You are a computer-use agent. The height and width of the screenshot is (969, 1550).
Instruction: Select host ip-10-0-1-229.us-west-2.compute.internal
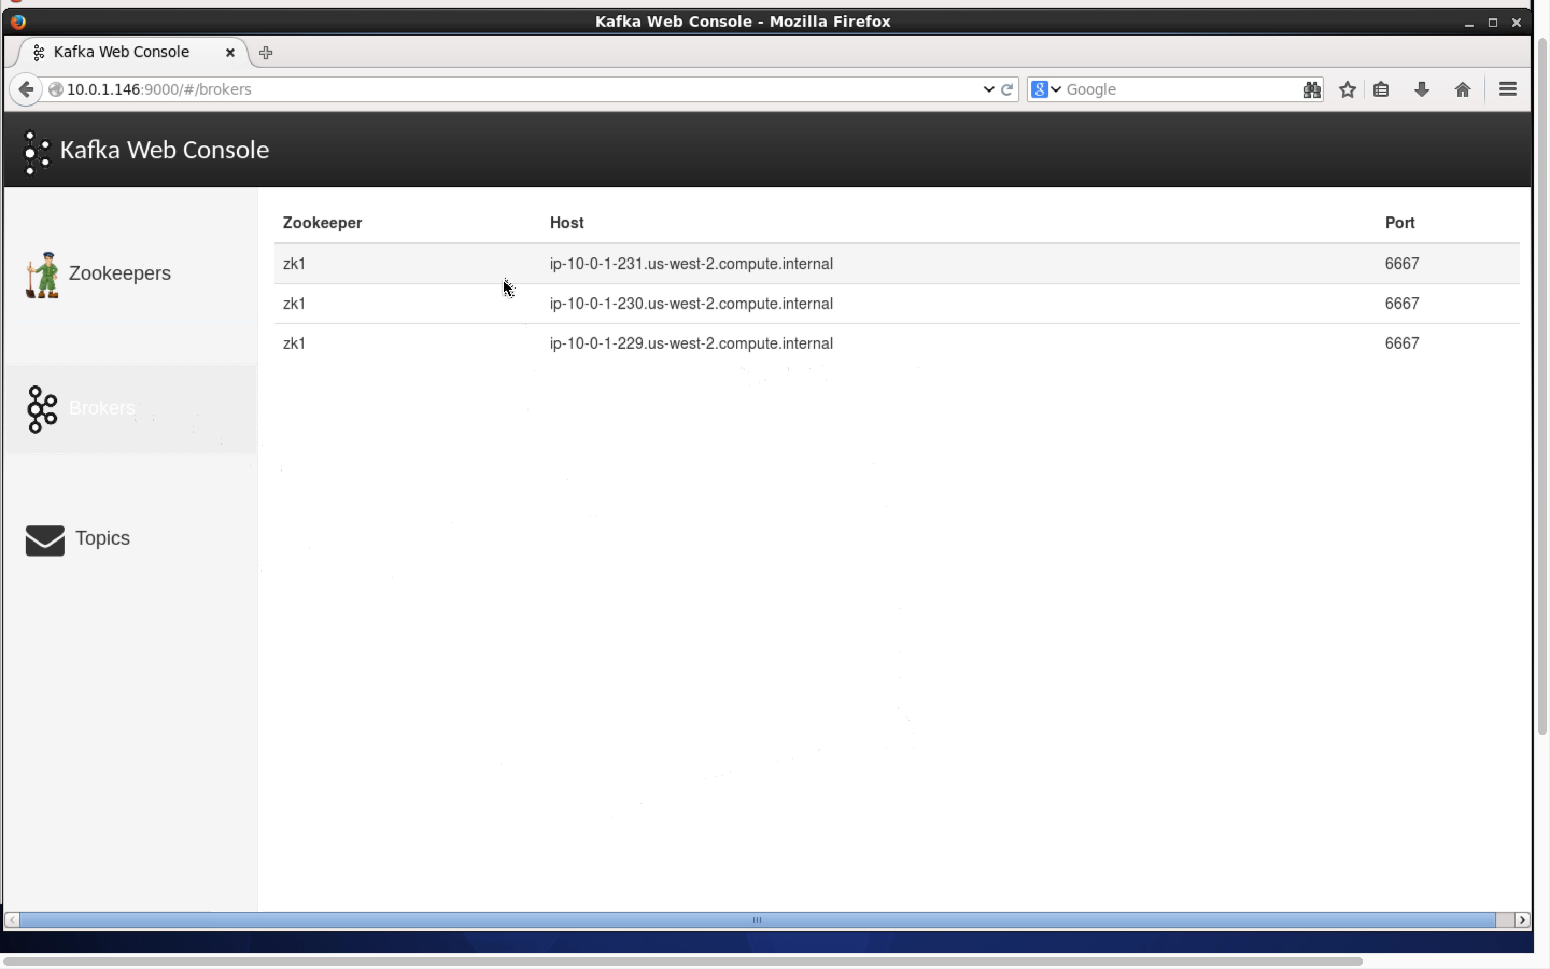[x=691, y=343]
